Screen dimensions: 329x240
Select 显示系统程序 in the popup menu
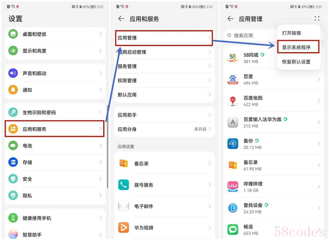coord(298,47)
